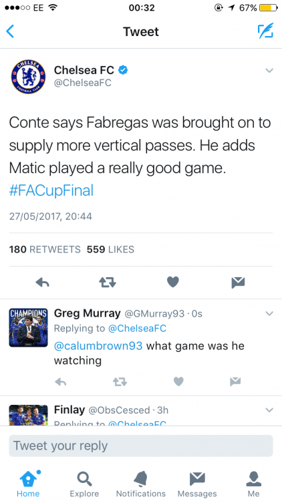
Task: Go back using the top-left arrow
Action: (10, 31)
